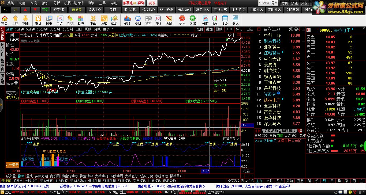The width and height of the screenshot is (366, 195).
Task: Click the 周期 F8 period icon
Action: (158, 20)
